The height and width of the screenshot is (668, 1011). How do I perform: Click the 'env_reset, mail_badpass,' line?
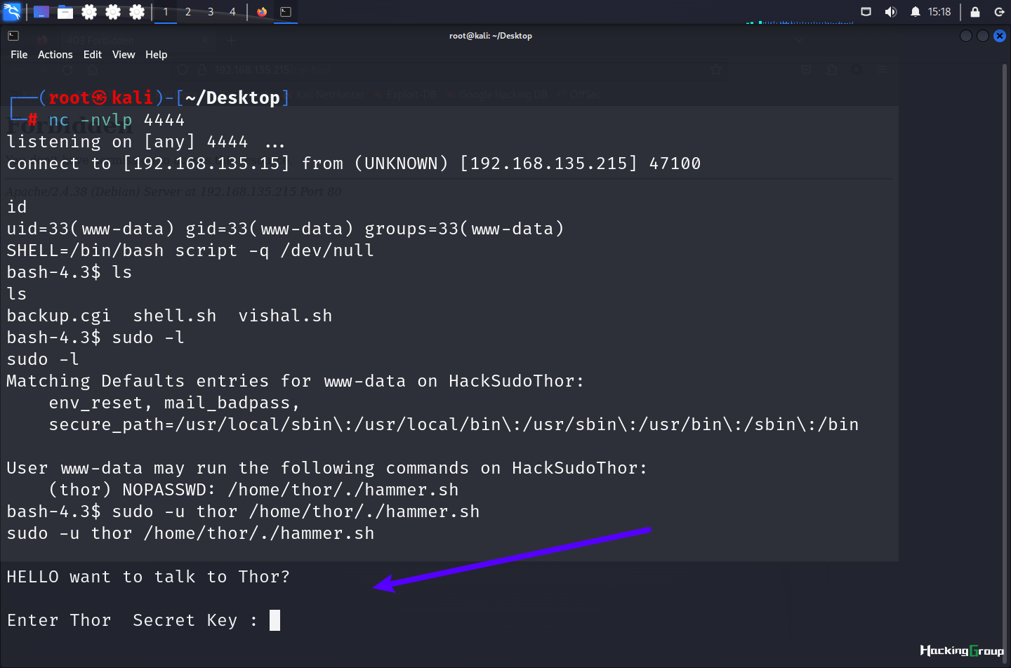[175, 403]
